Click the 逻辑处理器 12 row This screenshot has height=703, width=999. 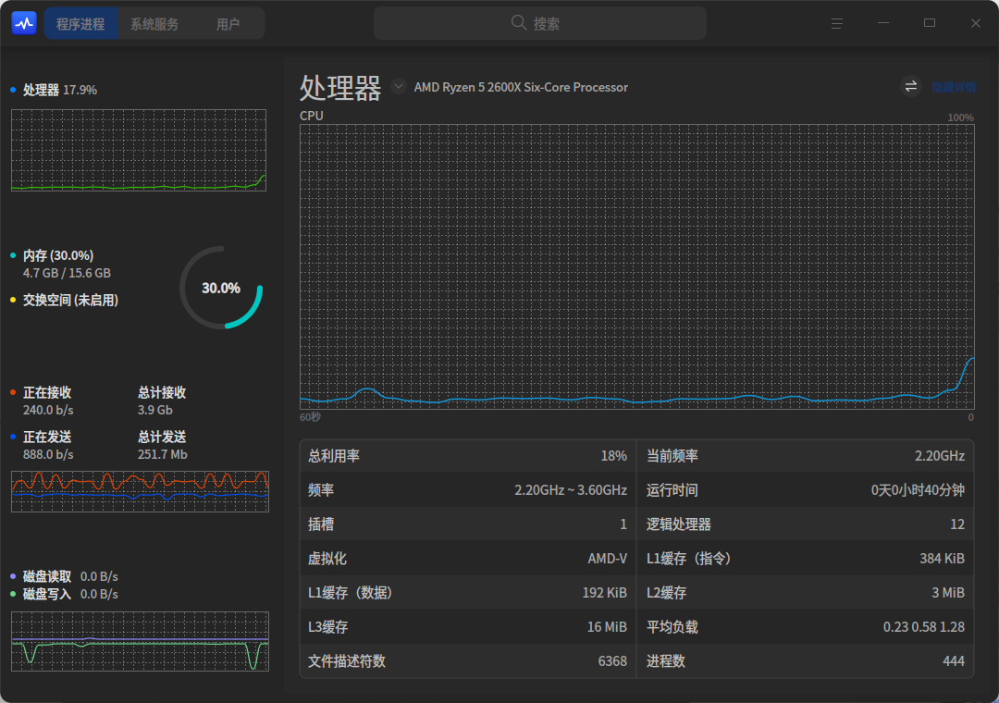tap(806, 524)
